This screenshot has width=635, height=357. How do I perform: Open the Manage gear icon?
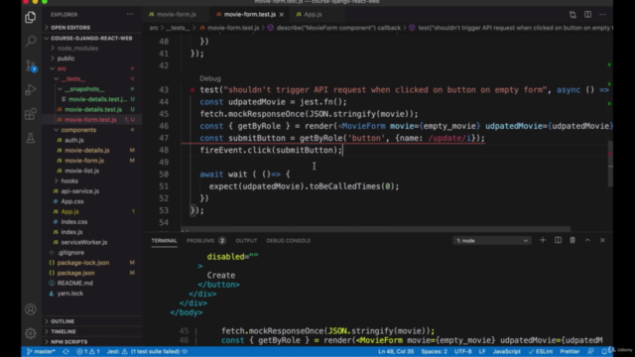[31, 333]
